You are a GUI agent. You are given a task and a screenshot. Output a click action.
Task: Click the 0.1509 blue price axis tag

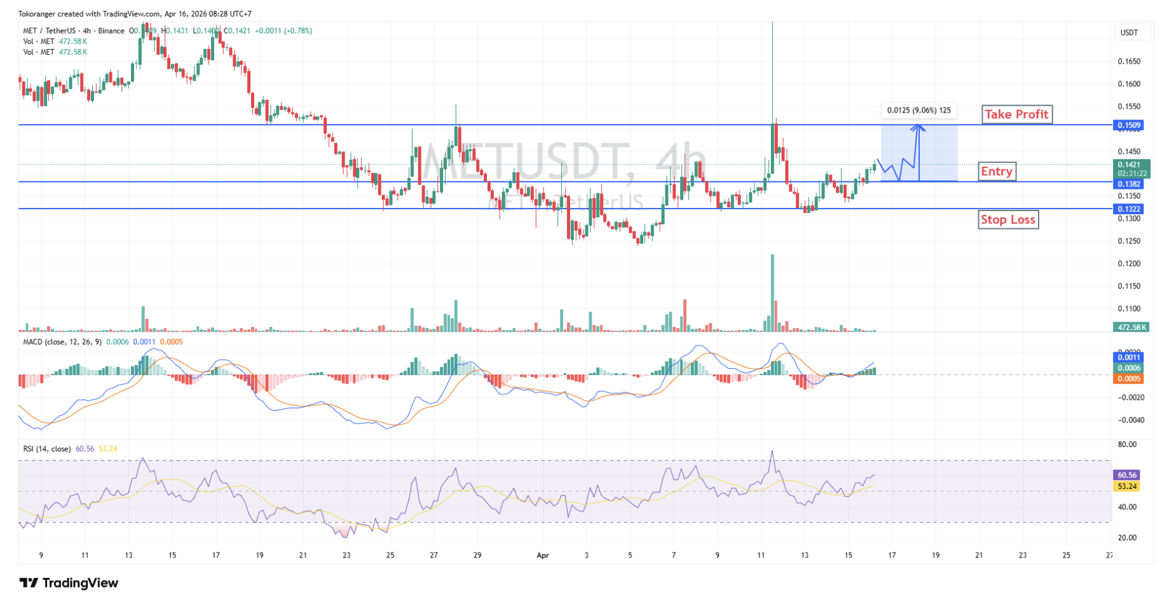pyautogui.click(x=1129, y=125)
